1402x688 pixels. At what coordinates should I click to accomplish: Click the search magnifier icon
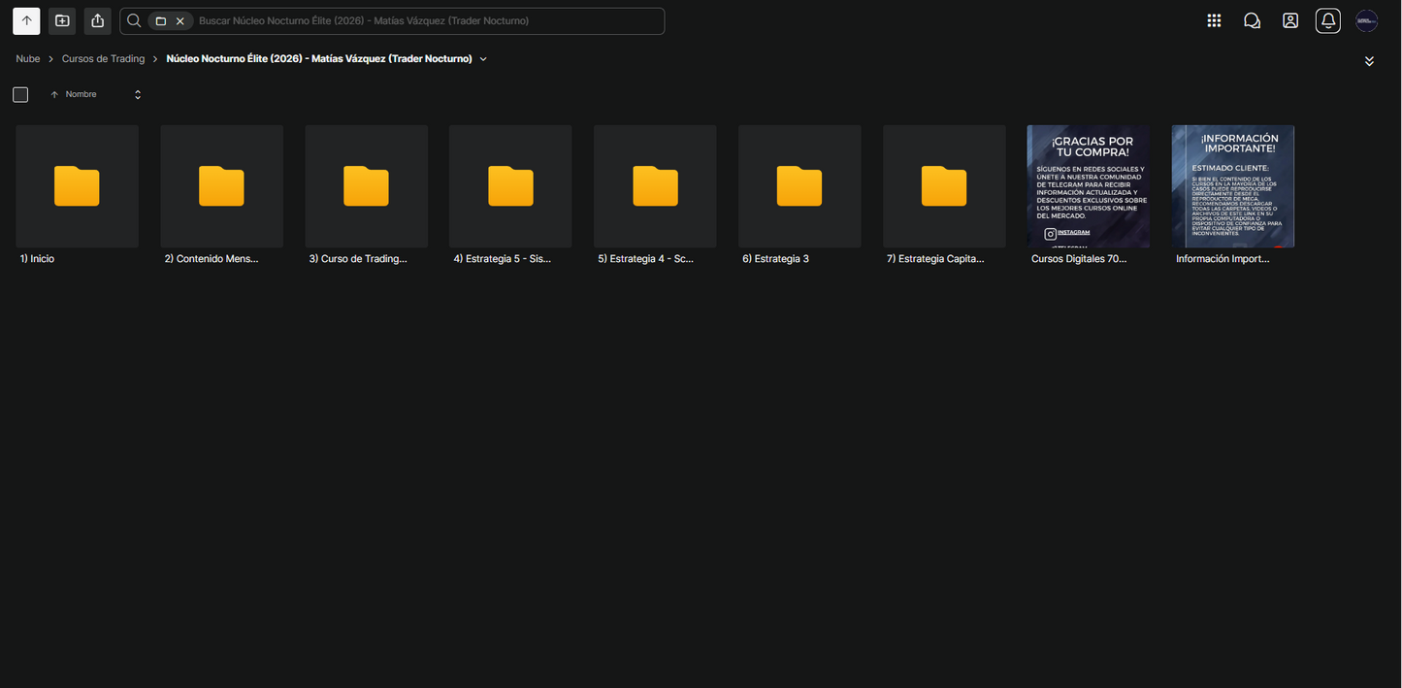[x=135, y=20]
